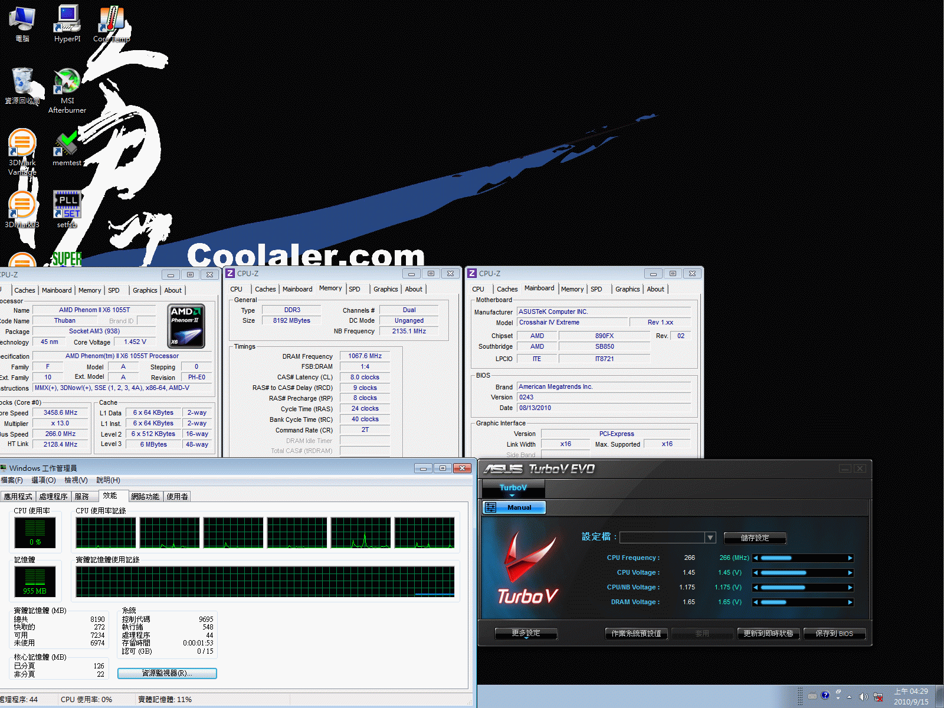Expand the 設定檔 profile dropdown in TurboV
Viewport: 944px width, 708px height.
click(710, 537)
